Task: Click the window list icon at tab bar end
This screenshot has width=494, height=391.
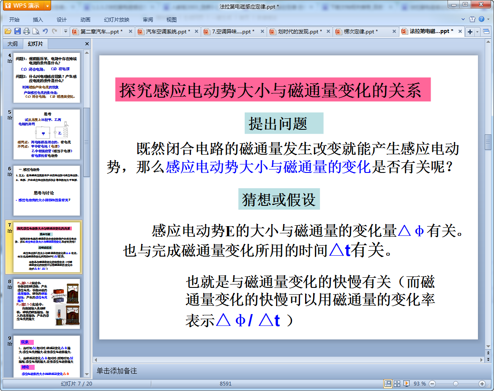Action: [x=486, y=32]
